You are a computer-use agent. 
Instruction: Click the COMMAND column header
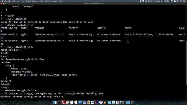[x=39, y=28]
